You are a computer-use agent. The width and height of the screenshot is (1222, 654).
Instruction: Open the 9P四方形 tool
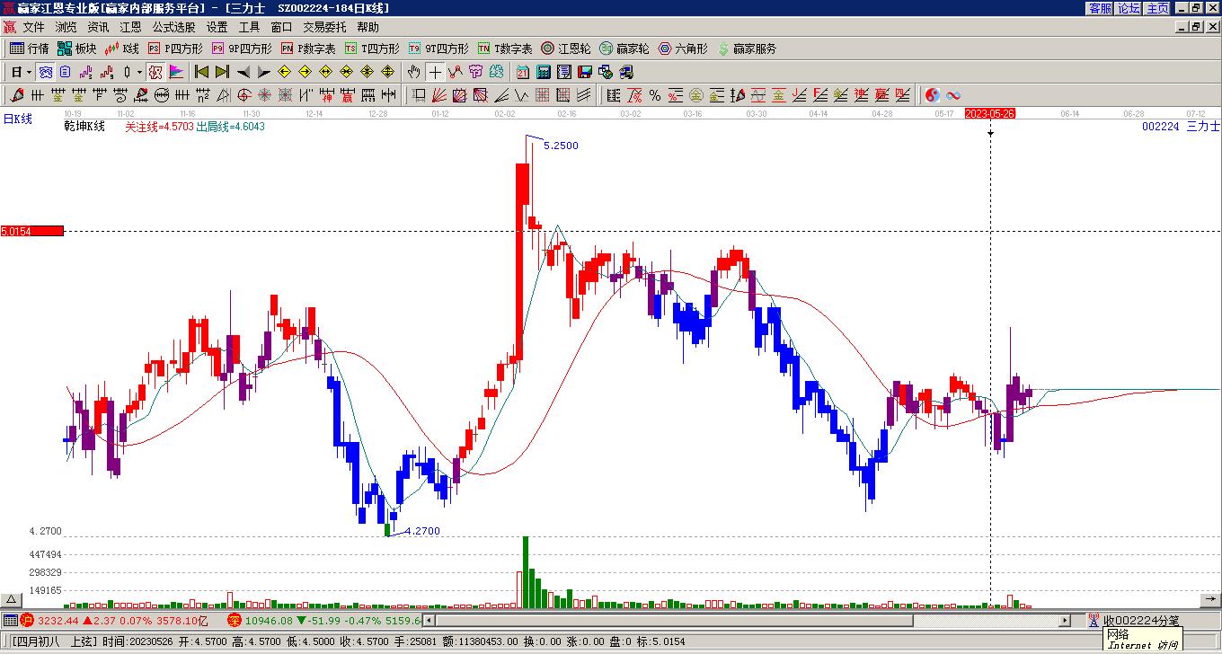(242, 49)
